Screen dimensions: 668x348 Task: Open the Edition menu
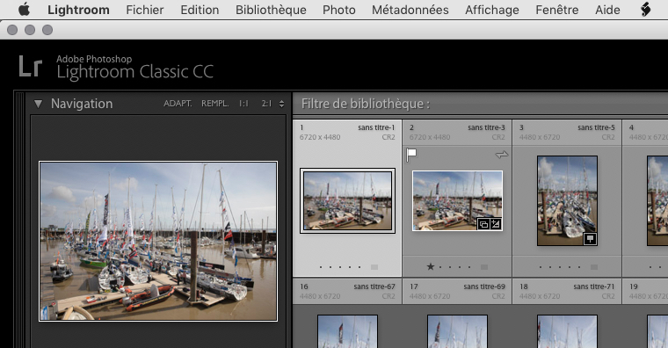click(x=200, y=10)
